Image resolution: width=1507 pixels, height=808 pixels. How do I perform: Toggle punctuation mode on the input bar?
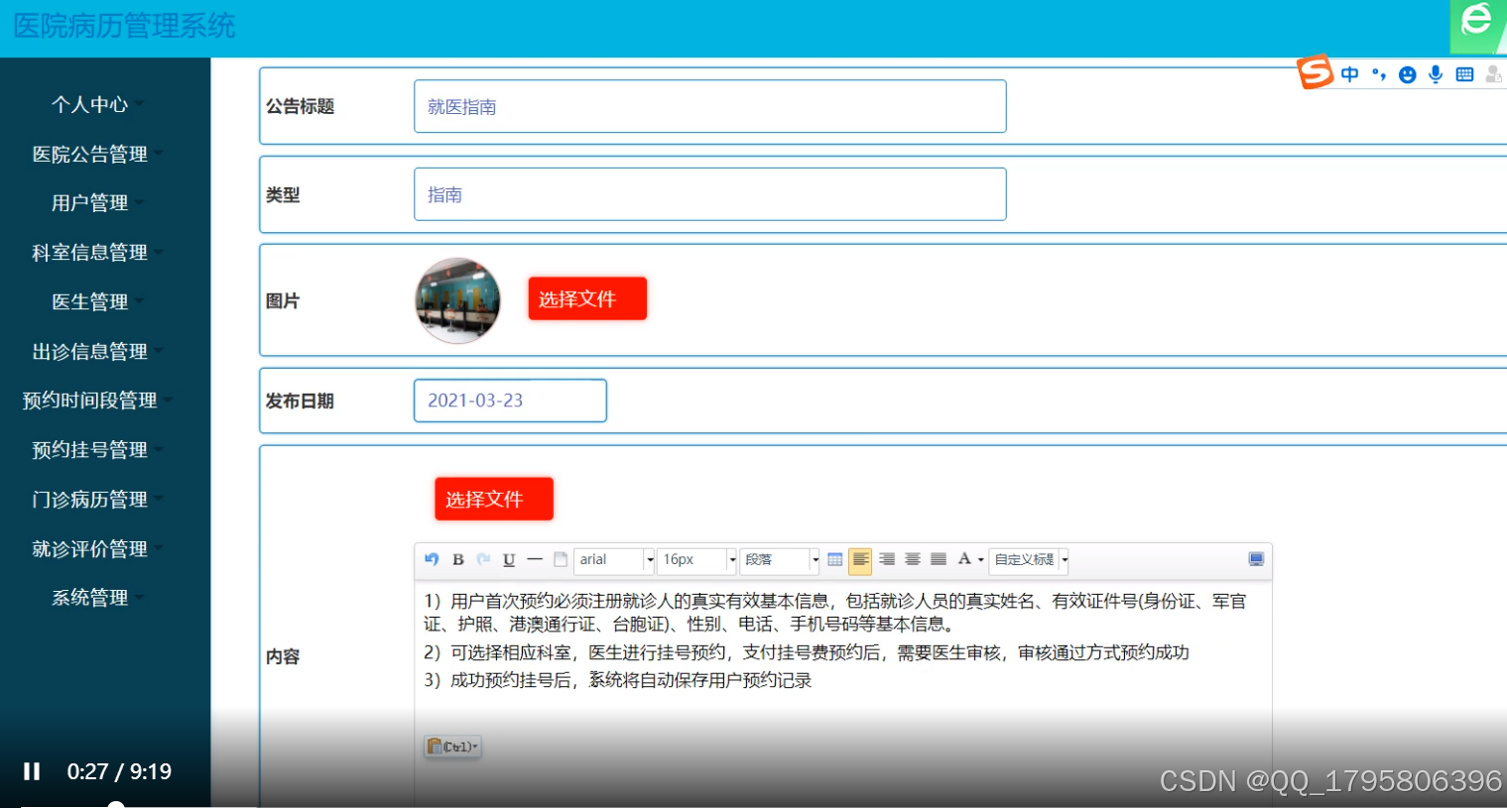pyautogui.click(x=1379, y=74)
